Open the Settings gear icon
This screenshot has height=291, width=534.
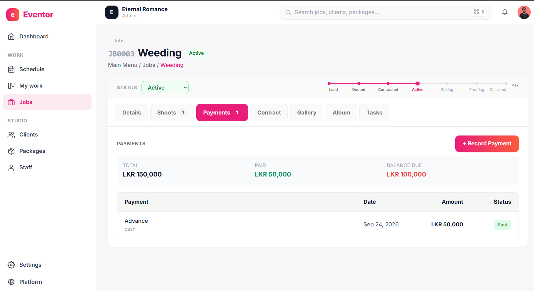pos(11,265)
